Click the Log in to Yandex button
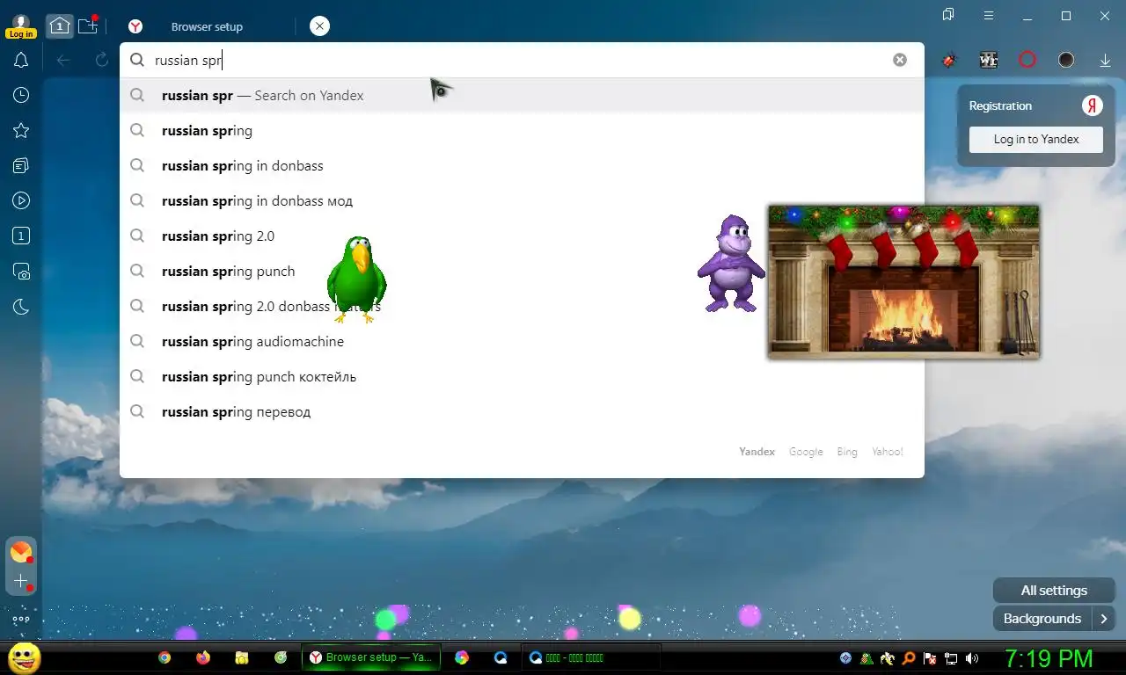 [1036, 139]
